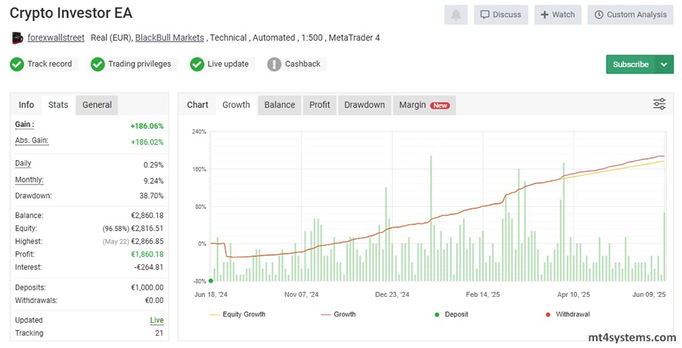682x348 pixels.
Task: Click the Daily label
Action: click(23, 163)
